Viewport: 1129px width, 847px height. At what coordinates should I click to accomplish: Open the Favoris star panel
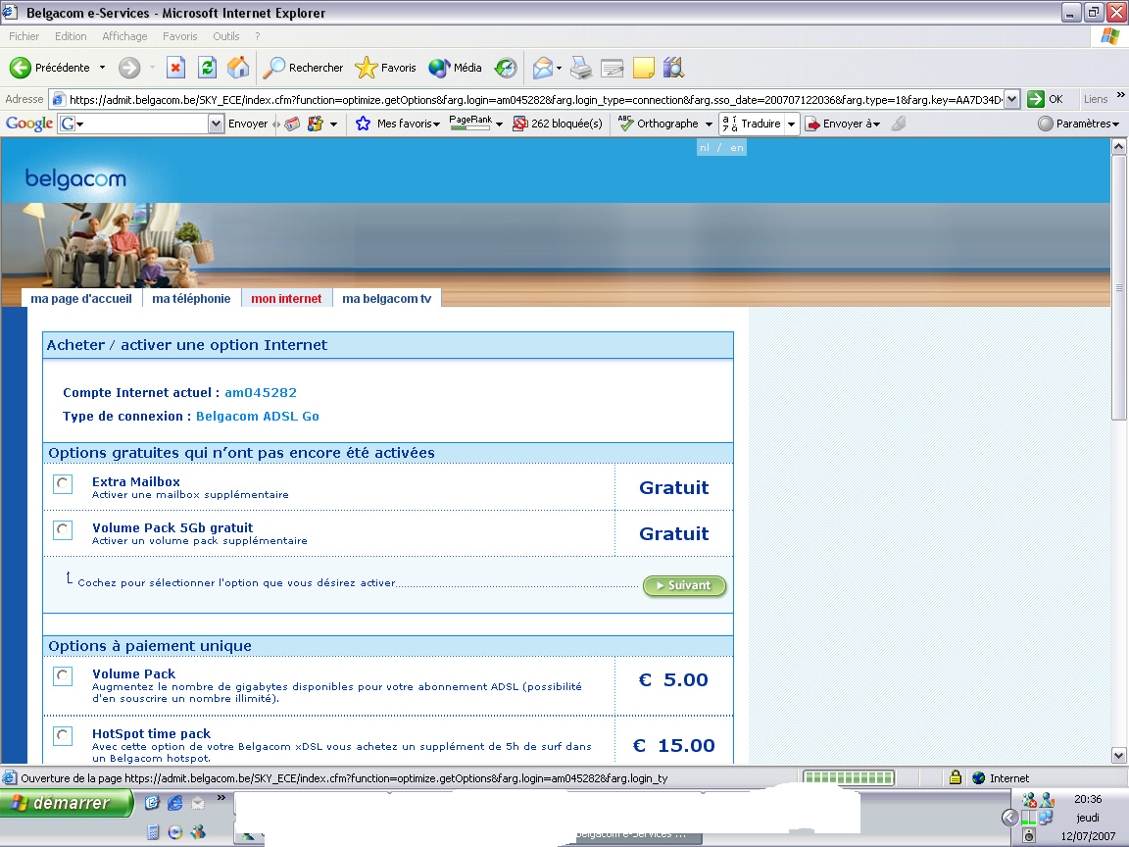386,68
